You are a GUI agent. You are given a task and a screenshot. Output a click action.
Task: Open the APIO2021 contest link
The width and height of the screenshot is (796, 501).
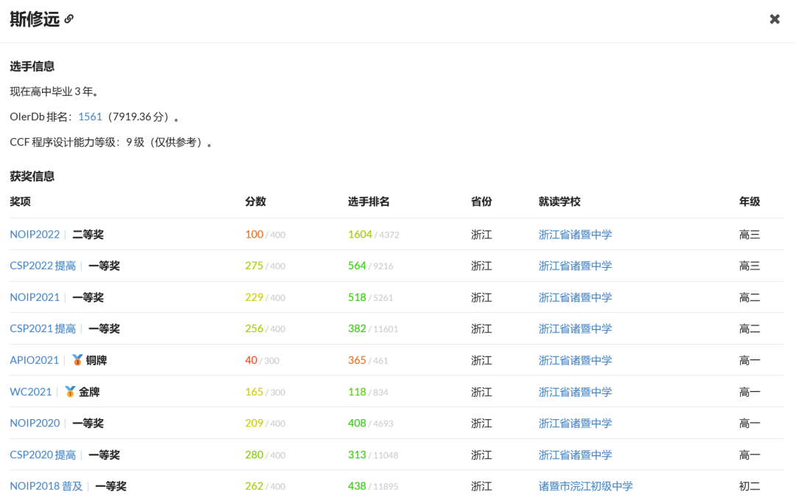click(34, 360)
